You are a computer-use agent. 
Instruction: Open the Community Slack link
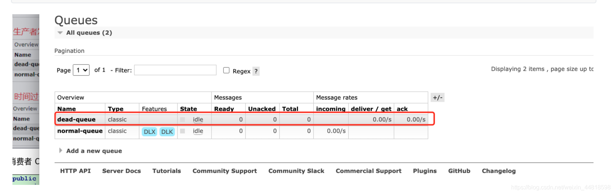click(296, 171)
